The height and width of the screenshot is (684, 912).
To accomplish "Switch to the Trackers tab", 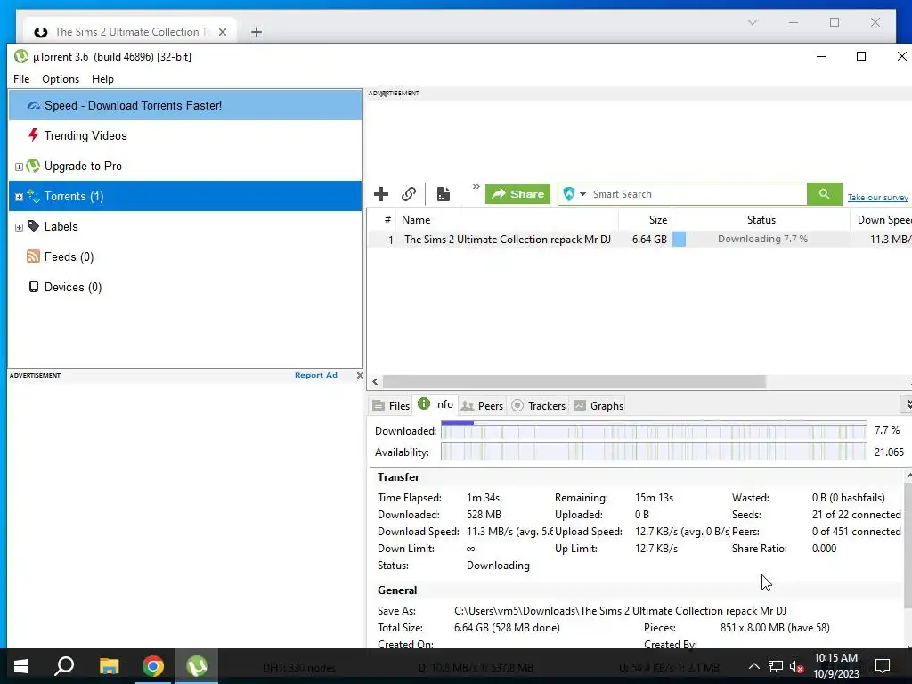I will [539, 405].
